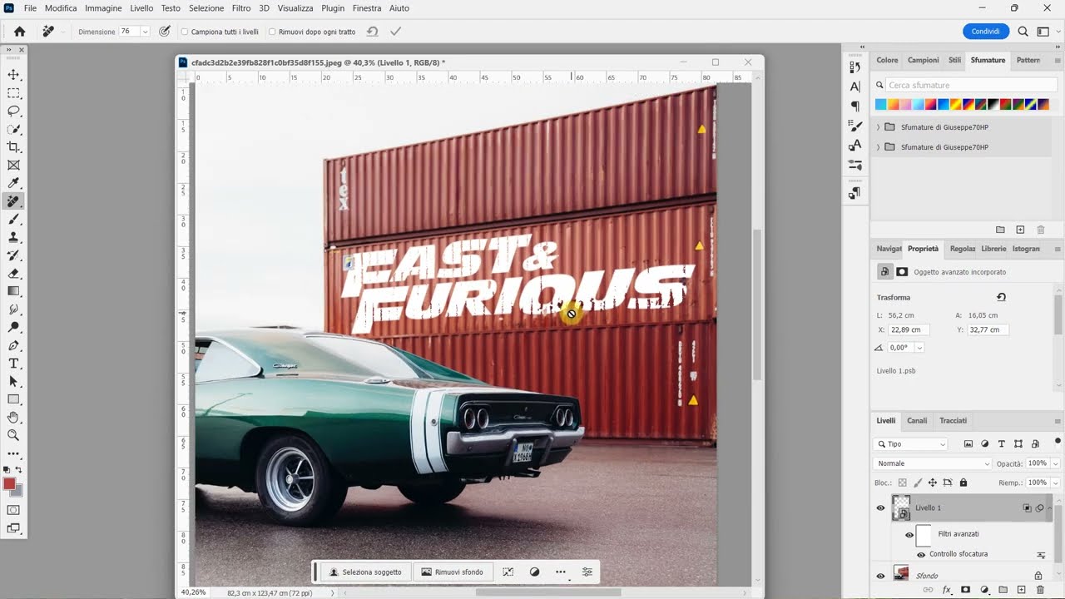Click the Home icon in options bar

[x=19, y=31]
